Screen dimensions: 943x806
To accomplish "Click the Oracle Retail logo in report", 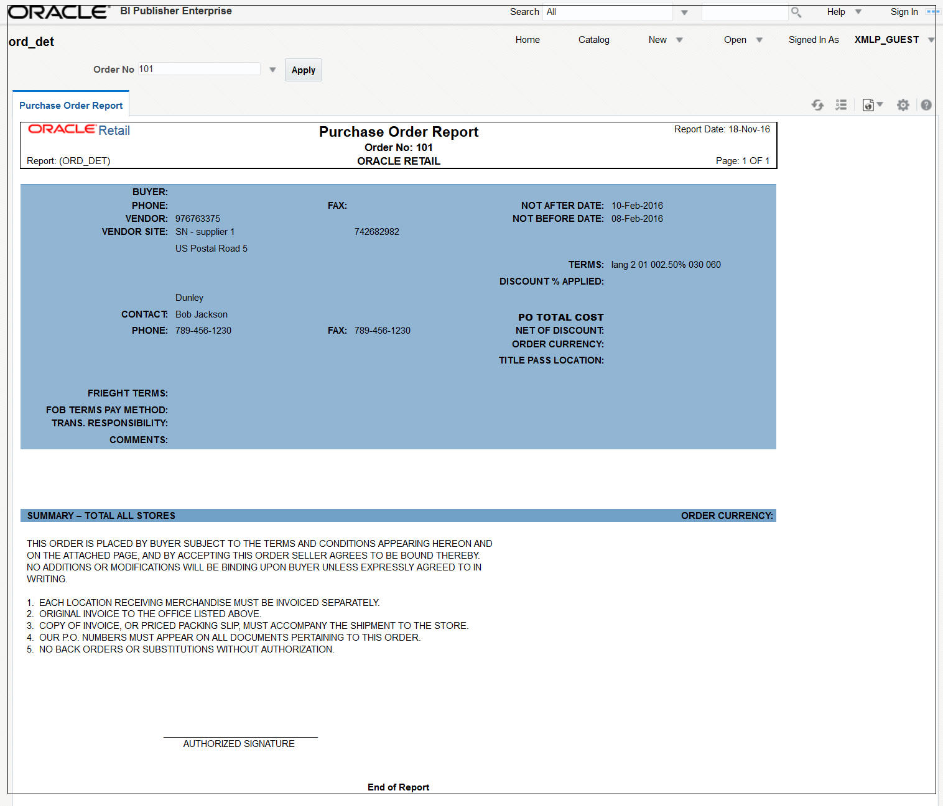I will click(79, 130).
